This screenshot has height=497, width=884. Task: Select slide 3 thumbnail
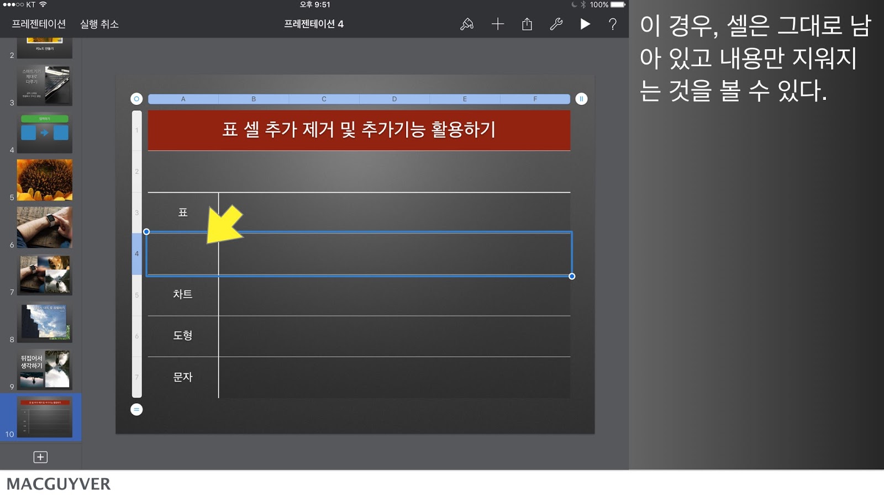(45, 86)
